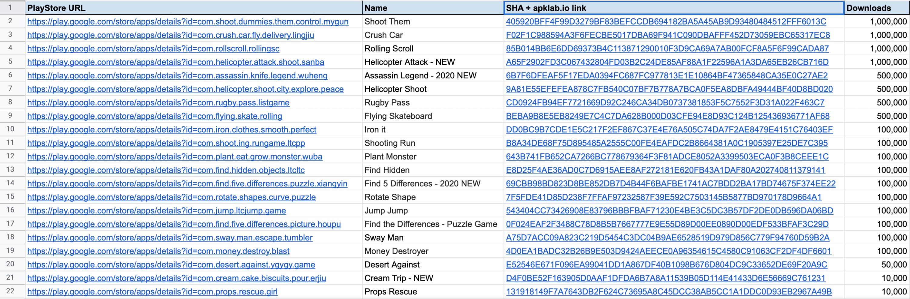Open the com.props.rescue.girl Play Store link
Image resolution: width=910 pixels, height=299 pixels.
pyautogui.click(x=152, y=292)
